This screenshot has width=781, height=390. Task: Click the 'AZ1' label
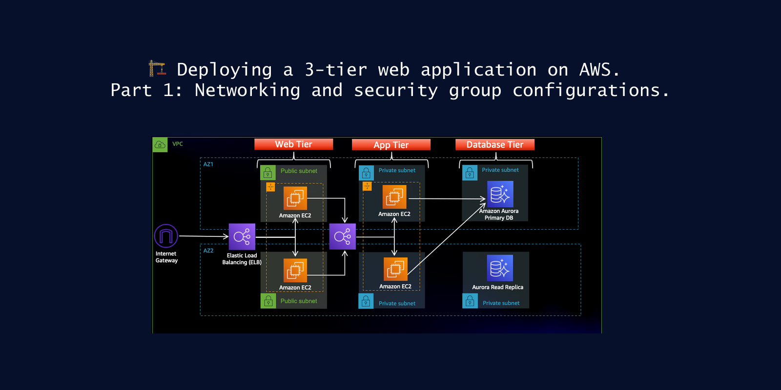pos(208,164)
